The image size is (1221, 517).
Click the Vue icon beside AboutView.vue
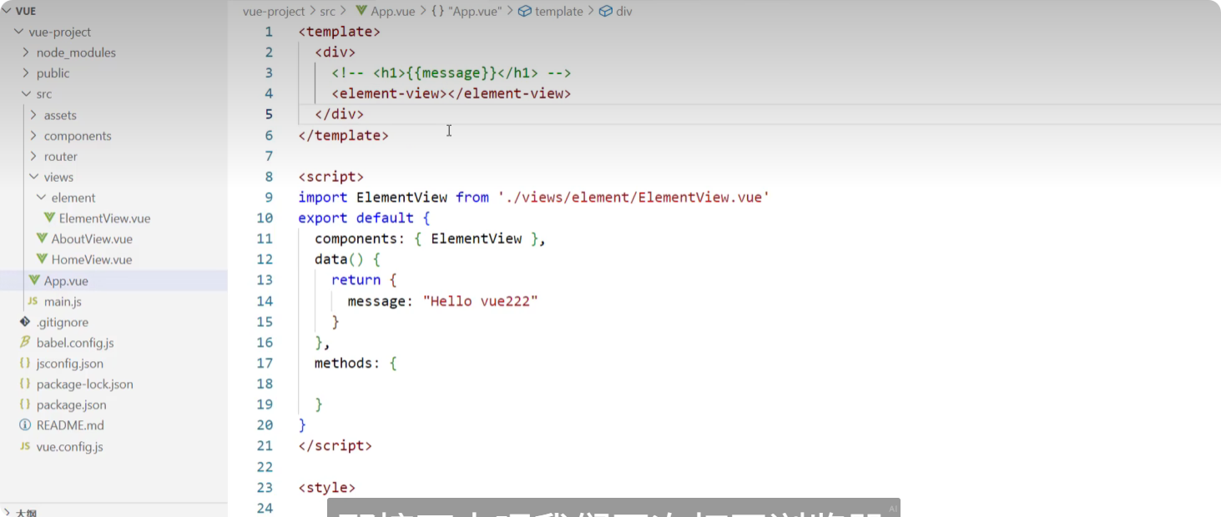[43, 238]
